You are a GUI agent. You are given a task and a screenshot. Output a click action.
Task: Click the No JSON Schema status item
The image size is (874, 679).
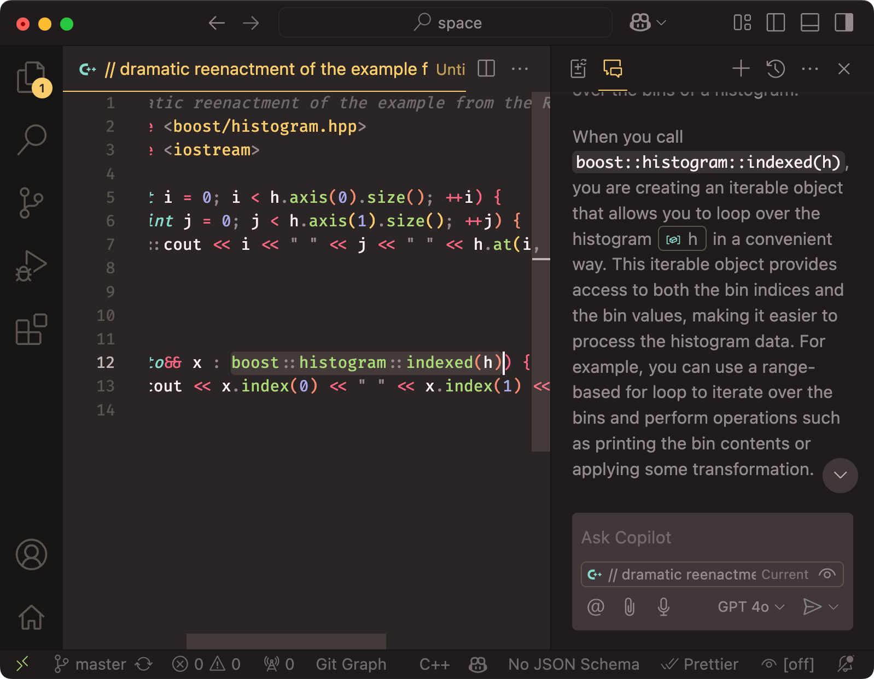tap(574, 664)
